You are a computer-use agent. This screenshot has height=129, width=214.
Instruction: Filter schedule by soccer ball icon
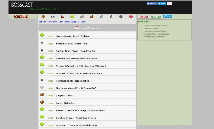pyautogui.click(x=53, y=16)
